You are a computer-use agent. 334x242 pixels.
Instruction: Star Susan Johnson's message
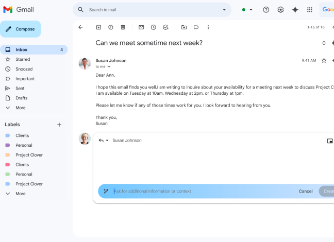(x=324, y=61)
